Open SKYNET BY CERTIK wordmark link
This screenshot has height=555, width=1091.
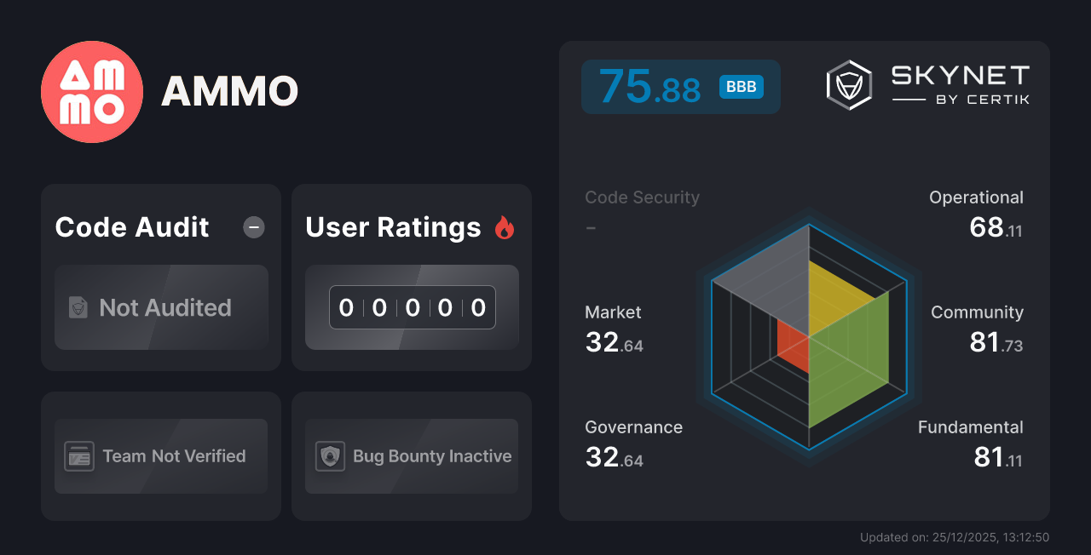click(x=959, y=83)
